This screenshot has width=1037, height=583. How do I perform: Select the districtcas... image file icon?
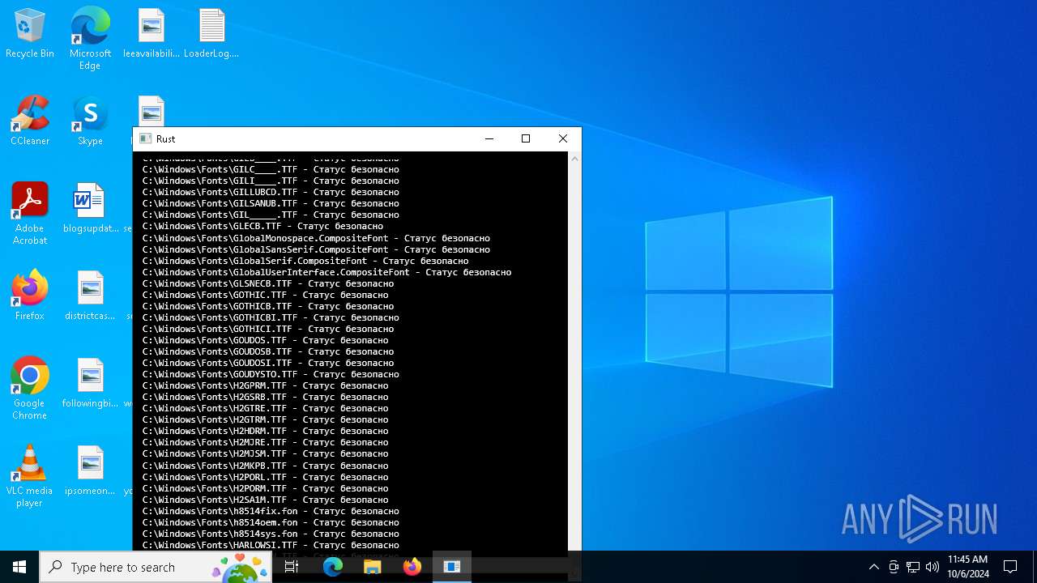tap(90, 296)
